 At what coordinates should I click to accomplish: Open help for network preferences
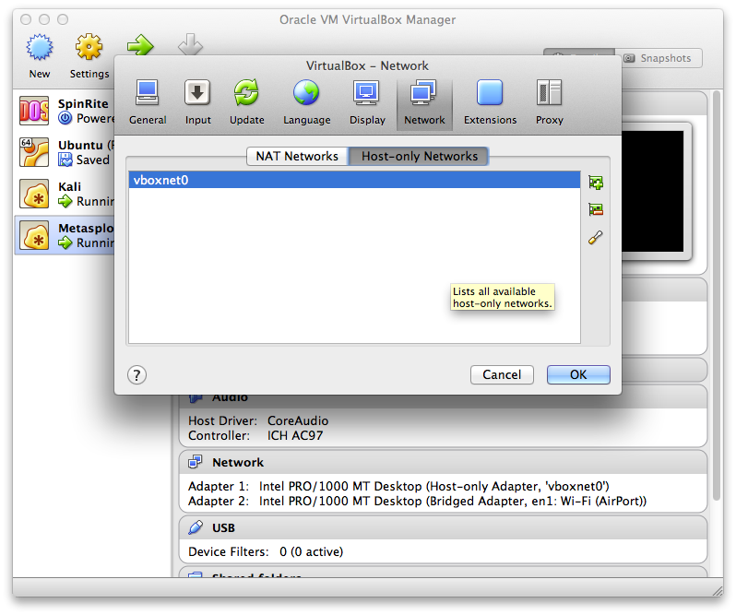pos(137,375)
